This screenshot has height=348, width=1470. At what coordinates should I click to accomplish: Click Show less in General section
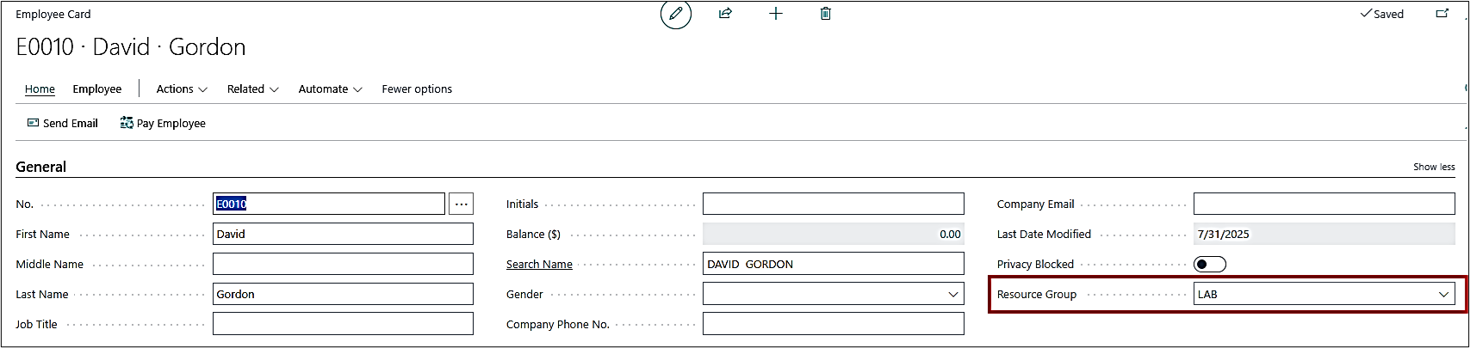[x=1434, y=167]
